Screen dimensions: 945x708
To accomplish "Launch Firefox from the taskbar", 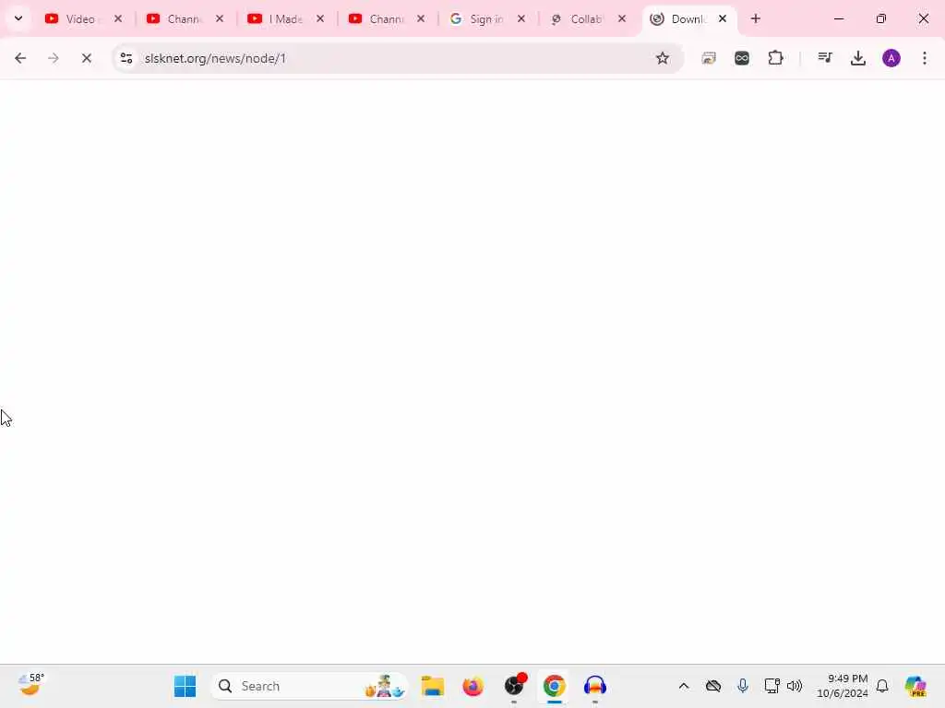I will point(473,686).
